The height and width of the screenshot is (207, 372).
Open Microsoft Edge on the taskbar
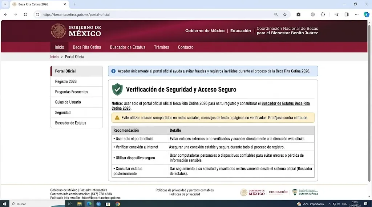89,204
